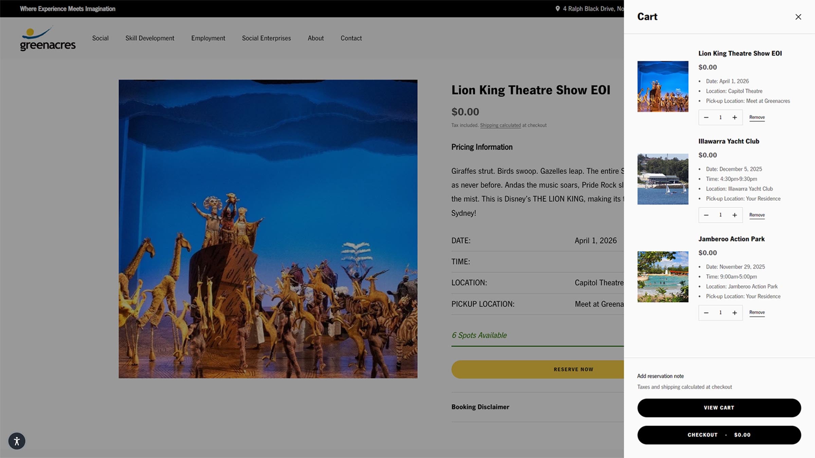Remove Jamberoo Action Park from cart
This screenshot has width=815, height=458.
tap(757, 312)
